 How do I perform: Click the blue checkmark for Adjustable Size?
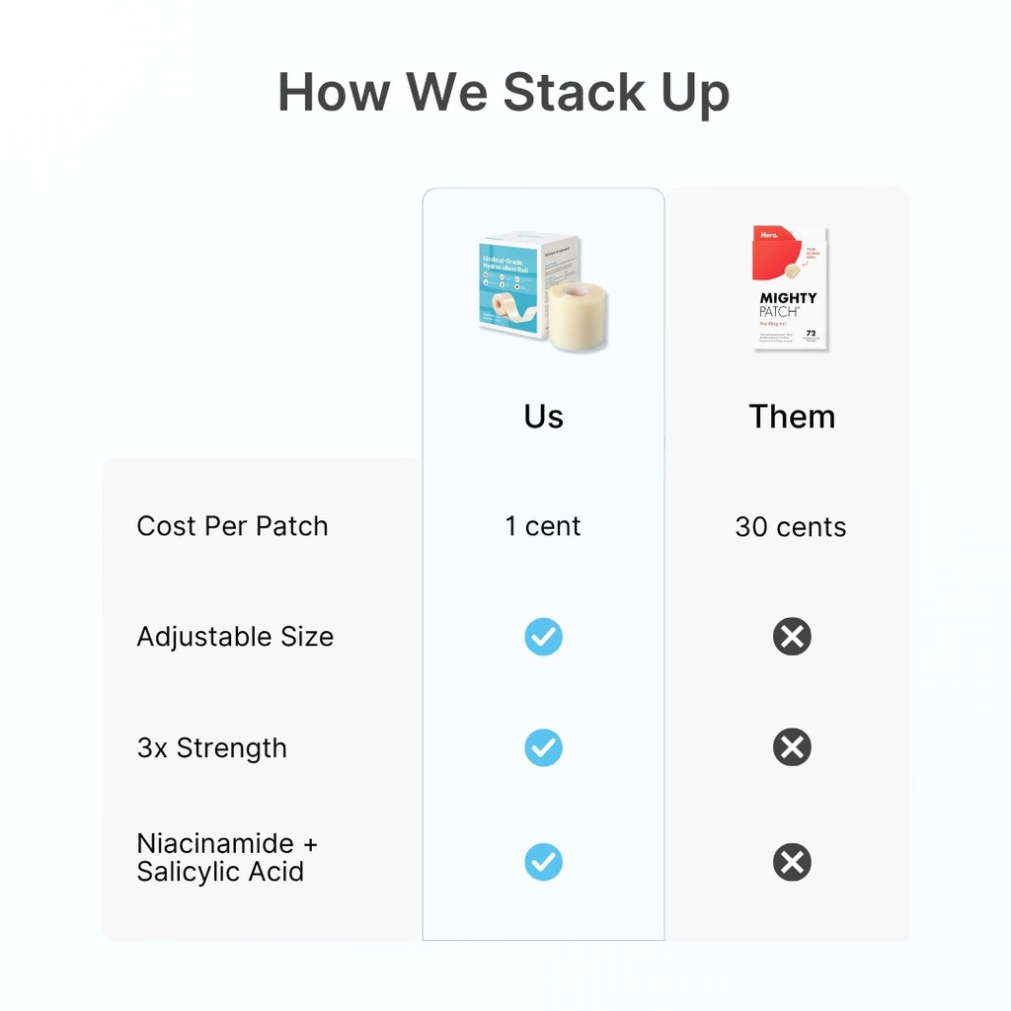point(543,637)
